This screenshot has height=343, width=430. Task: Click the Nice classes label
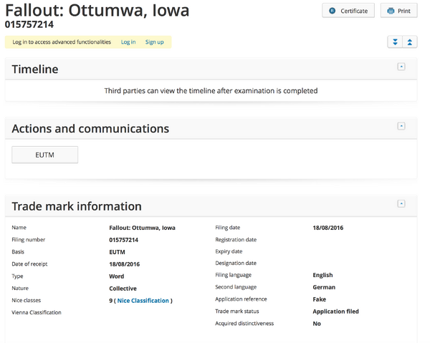(x=27, y=300)
